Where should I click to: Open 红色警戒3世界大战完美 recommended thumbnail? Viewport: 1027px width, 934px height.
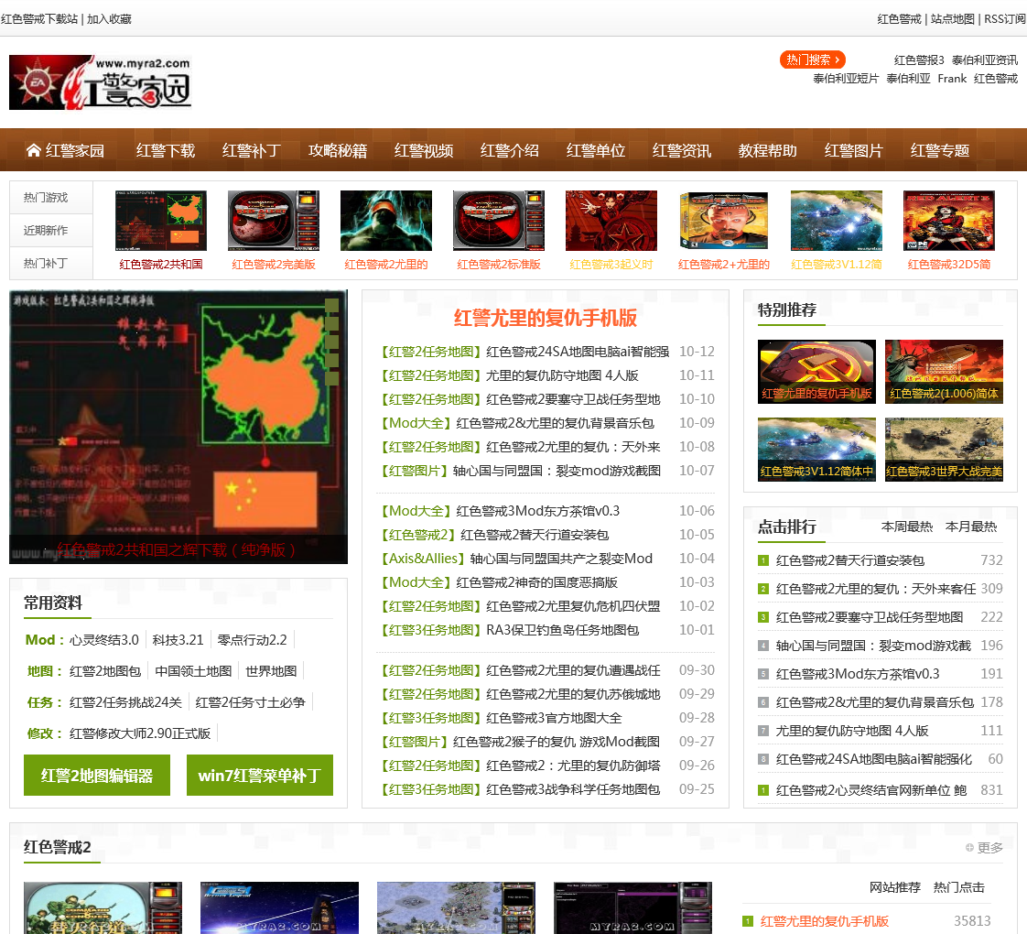(944, 450)
